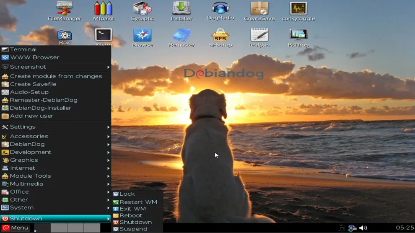This screenshot has width=415, height=233.
Task: Open the FileManager desktop icon
Action: click(x=64, y=9)
